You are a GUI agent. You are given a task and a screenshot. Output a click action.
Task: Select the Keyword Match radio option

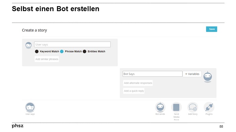(x=37, y=52)
